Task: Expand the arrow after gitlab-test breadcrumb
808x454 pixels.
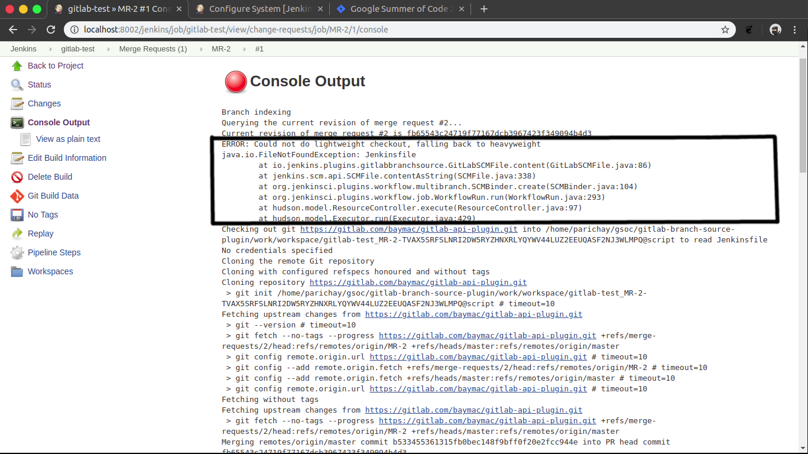Action: [109, 49]
